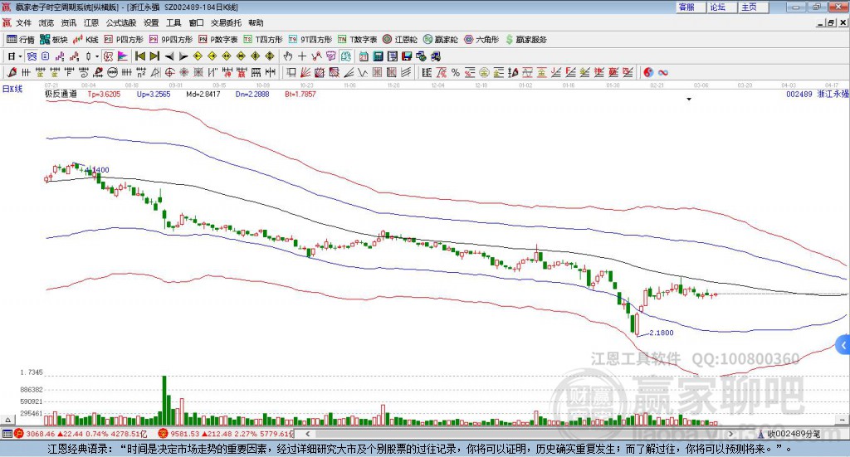Viewport: 850px width, 457px height.
Task: Expand the 日 period dropdown arrow
Action: (x=20, y=56)
